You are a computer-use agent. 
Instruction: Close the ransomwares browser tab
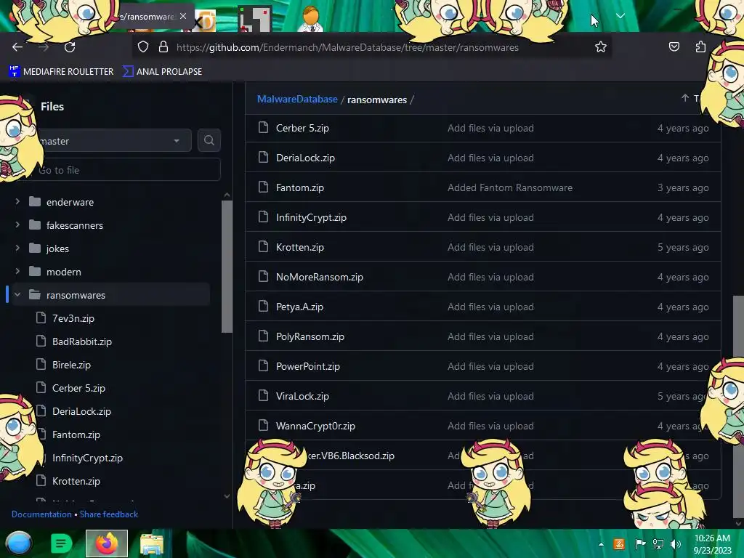point(183,16)
